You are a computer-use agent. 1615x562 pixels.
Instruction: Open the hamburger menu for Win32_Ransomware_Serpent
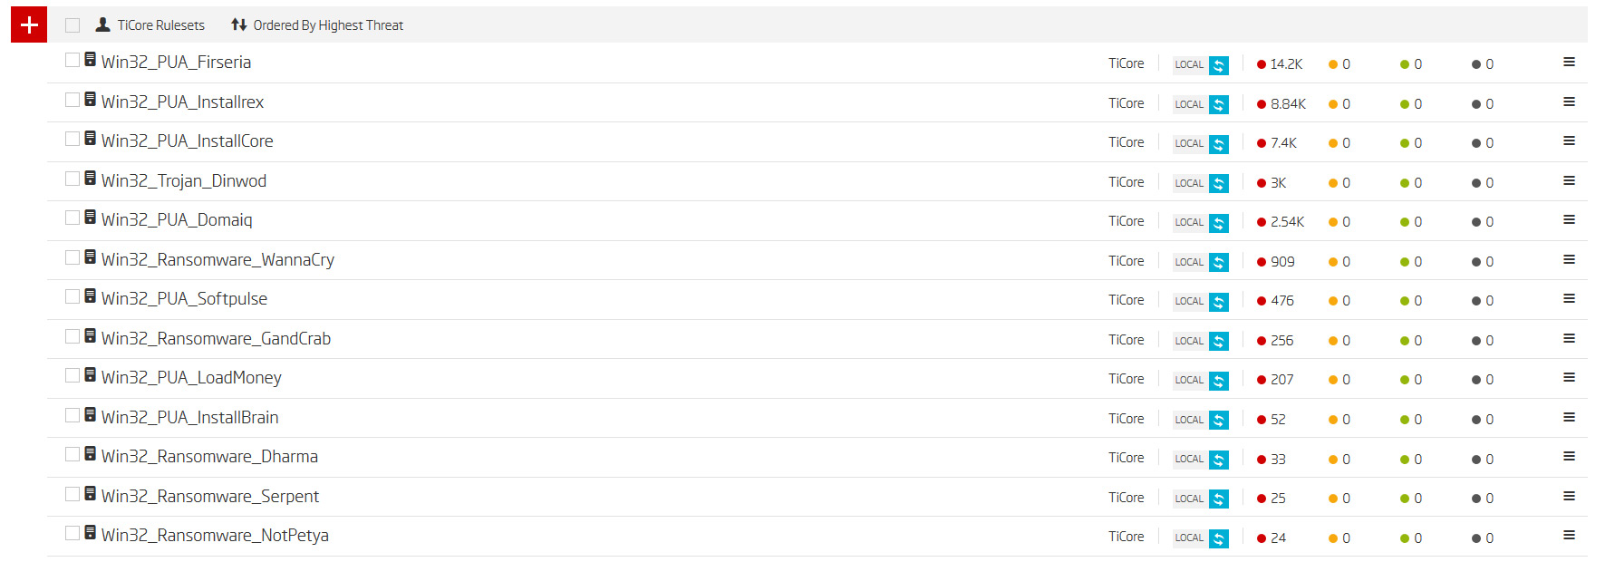[x=1569, y=496]
